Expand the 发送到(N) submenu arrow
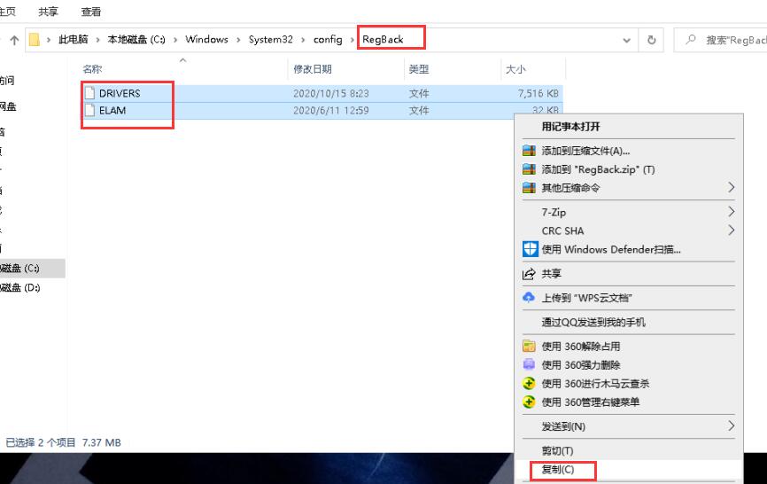The height and width of the screenshot is (484, 767). pos(731,425)
